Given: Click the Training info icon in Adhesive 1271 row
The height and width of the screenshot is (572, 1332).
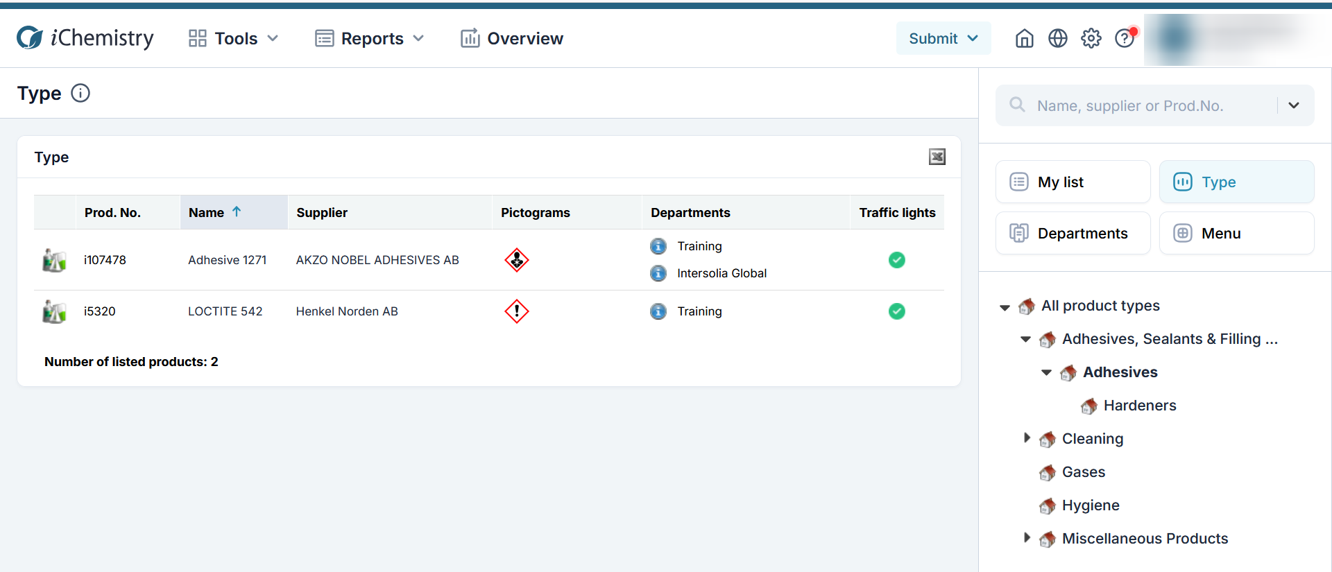Looking at the screenshot, I should pyautogui.click(x=658, y=246).
